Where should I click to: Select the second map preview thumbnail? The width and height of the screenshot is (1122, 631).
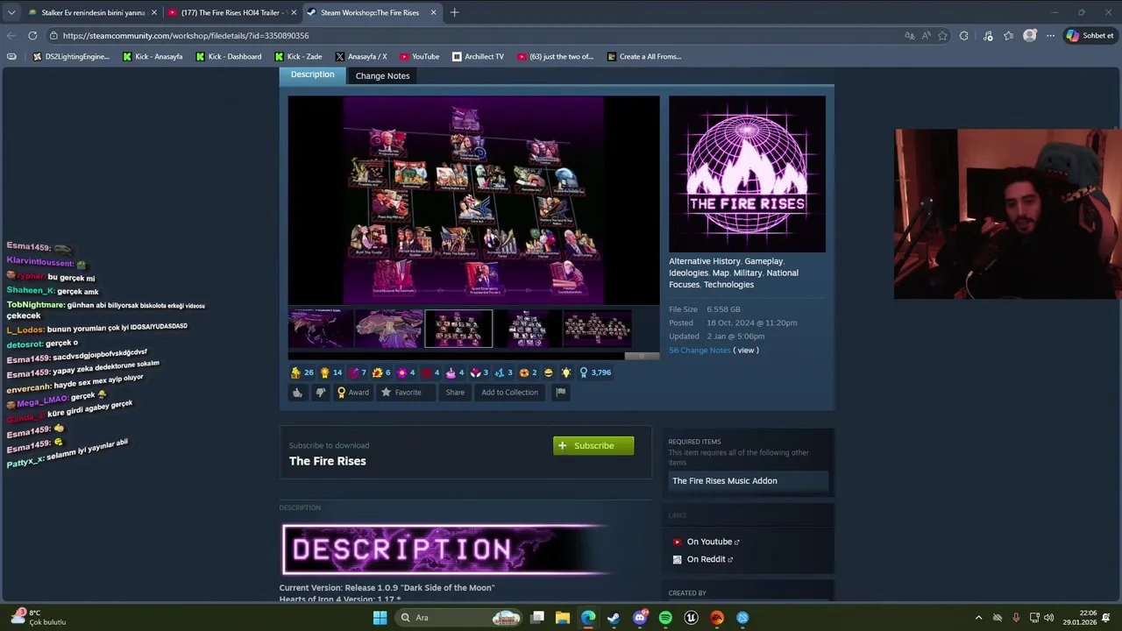tap(389, 329)
